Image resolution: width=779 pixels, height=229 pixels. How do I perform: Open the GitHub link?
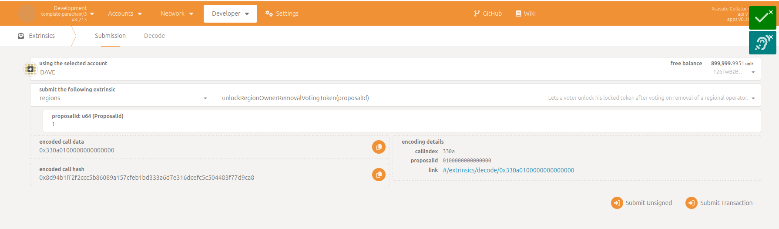488,13
